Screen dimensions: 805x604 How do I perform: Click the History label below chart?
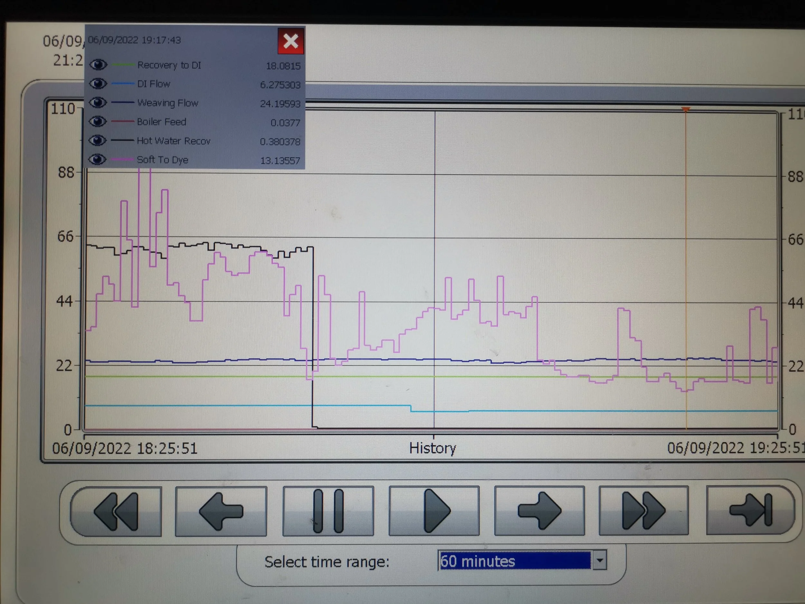(x=432, y=448)
